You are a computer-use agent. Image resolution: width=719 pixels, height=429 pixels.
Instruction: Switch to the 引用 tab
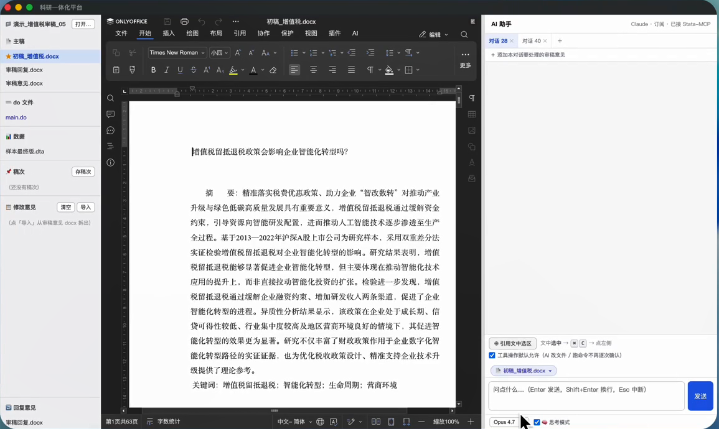click(x=240, y=34)
